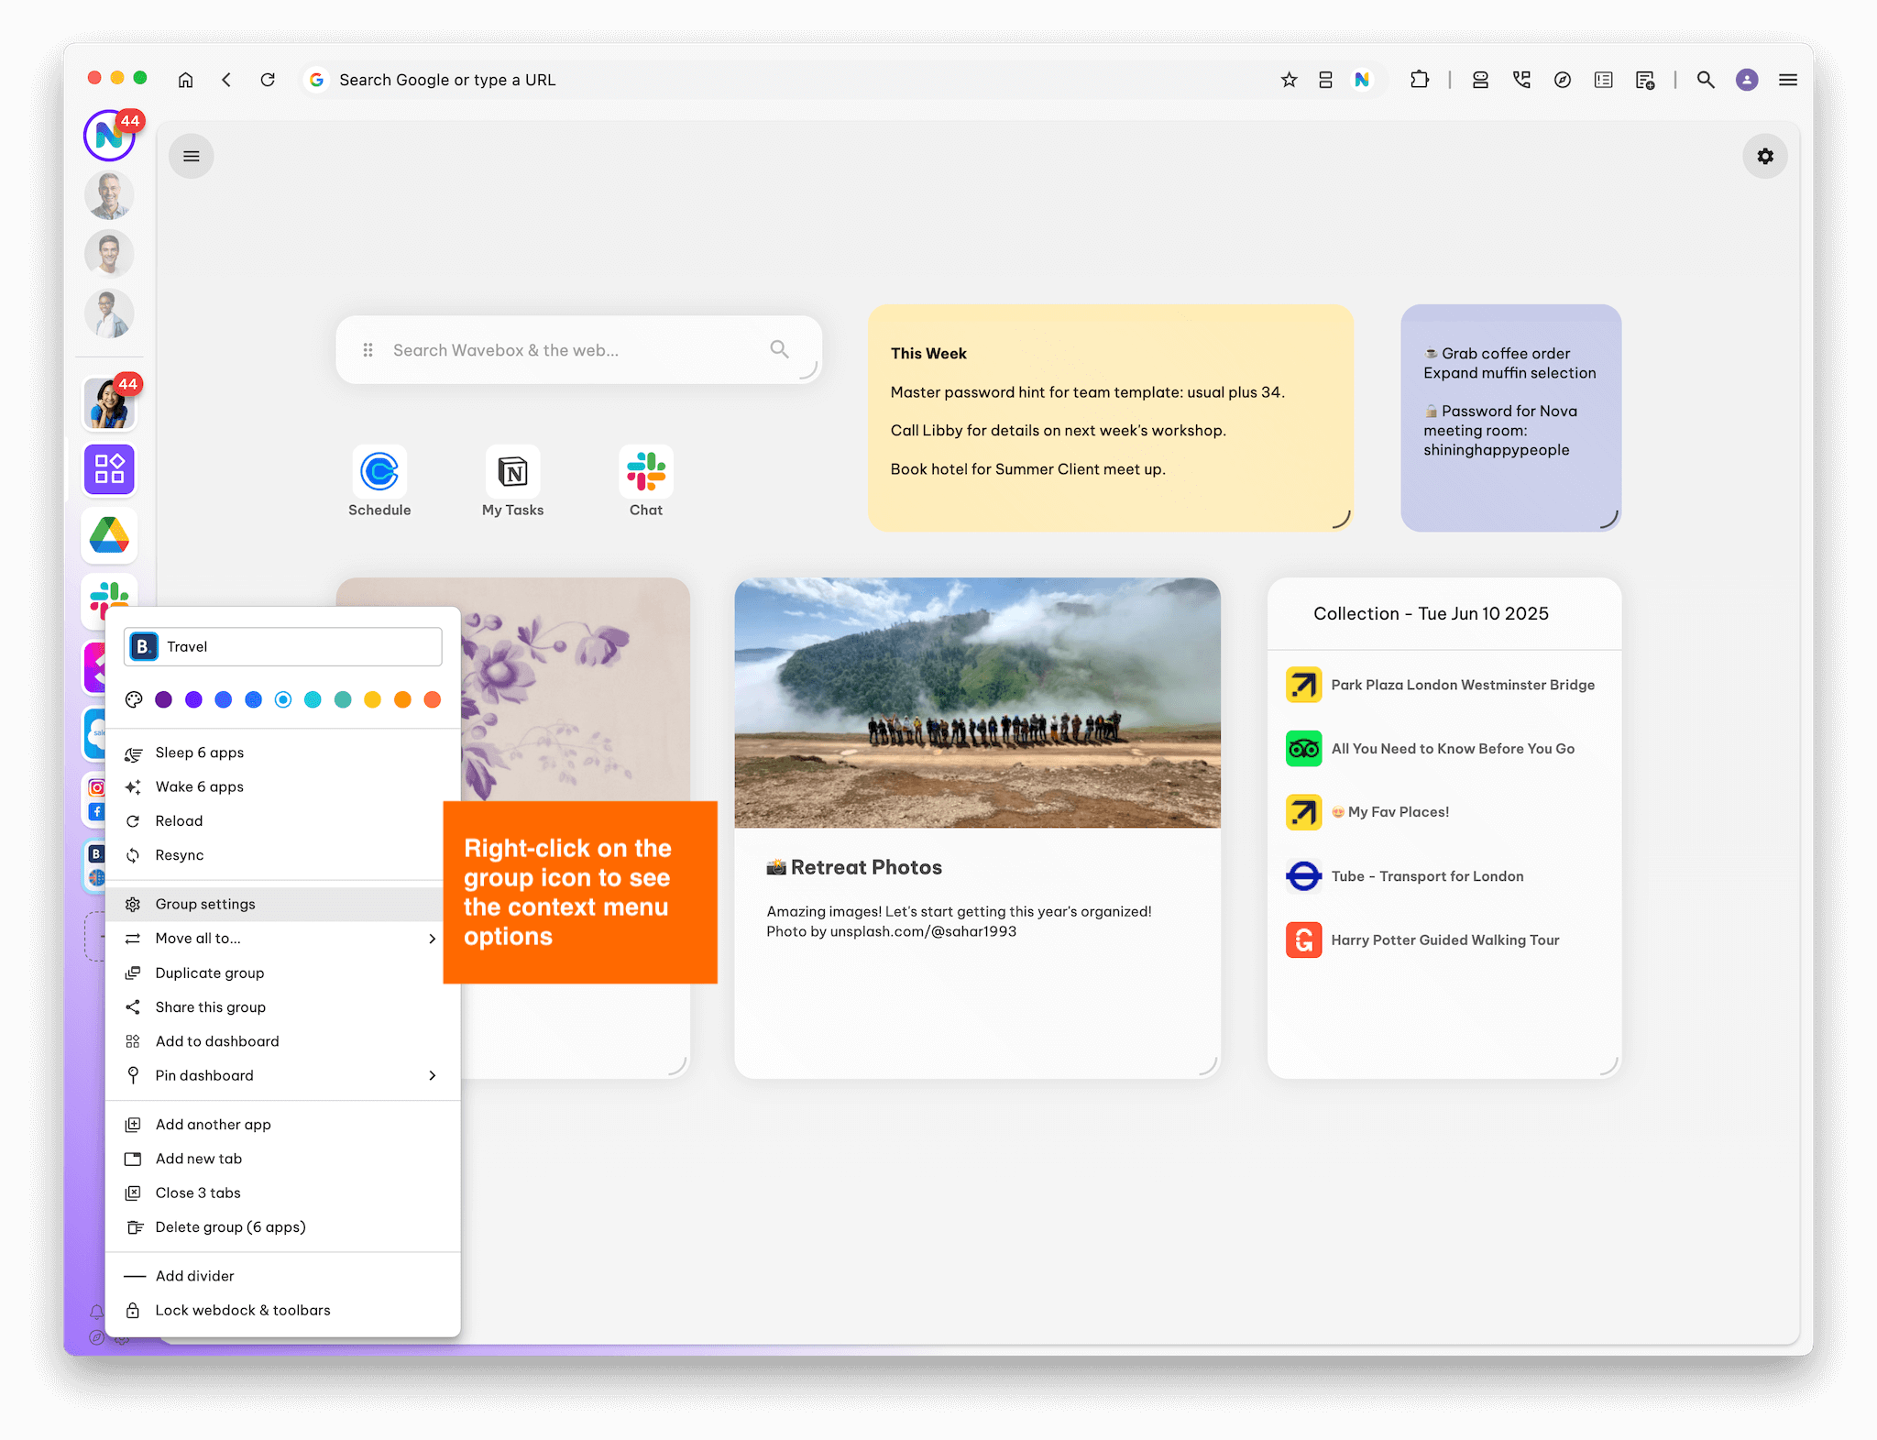Click the reading list icon in the toolbar

click(x=1603, y=80)
